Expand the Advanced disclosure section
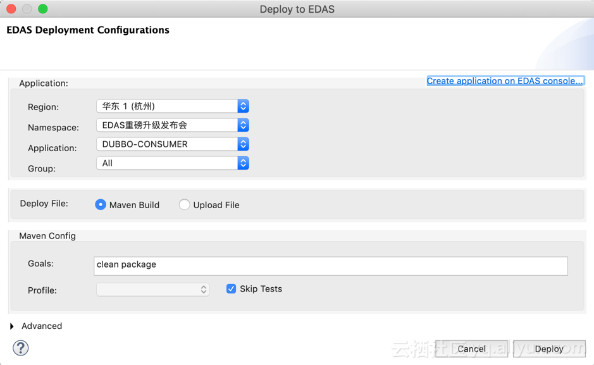The image size is (594, 365). [x=35, y=326]
